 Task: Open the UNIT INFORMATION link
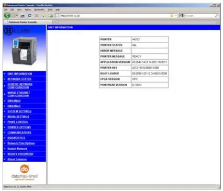[x=20, y=74]
